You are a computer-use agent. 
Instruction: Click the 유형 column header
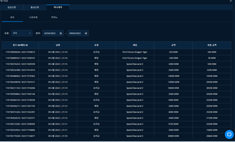[96, 45]
